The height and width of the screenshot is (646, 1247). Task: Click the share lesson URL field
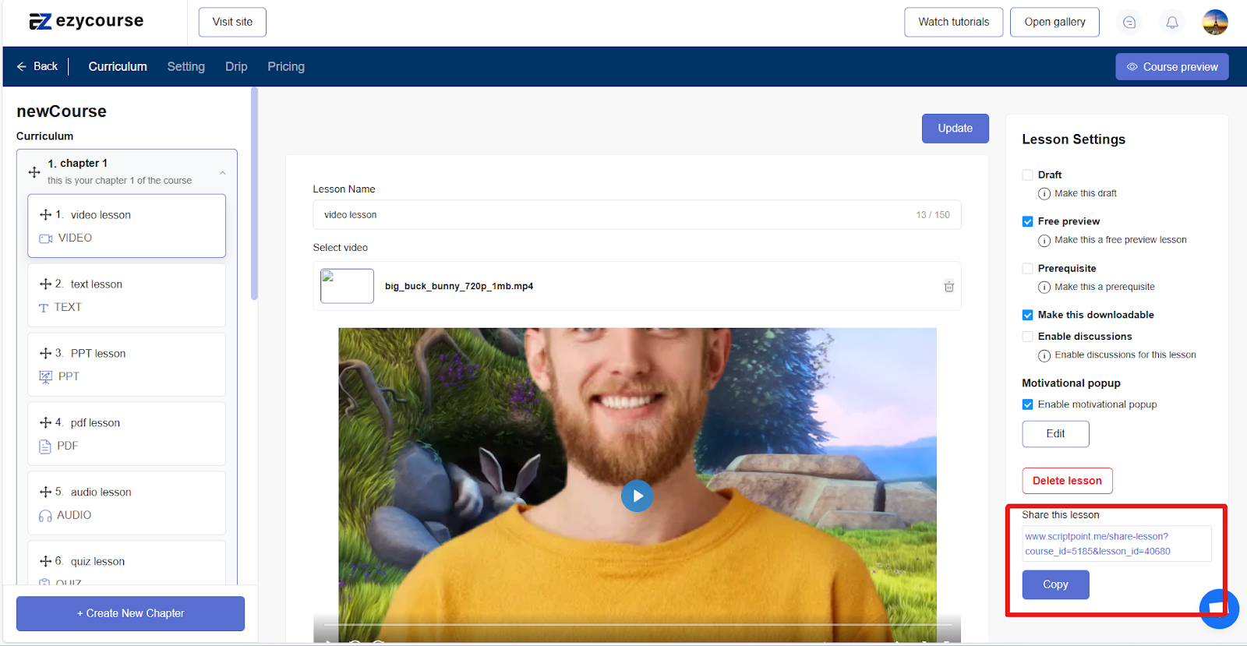(1116, 544)
